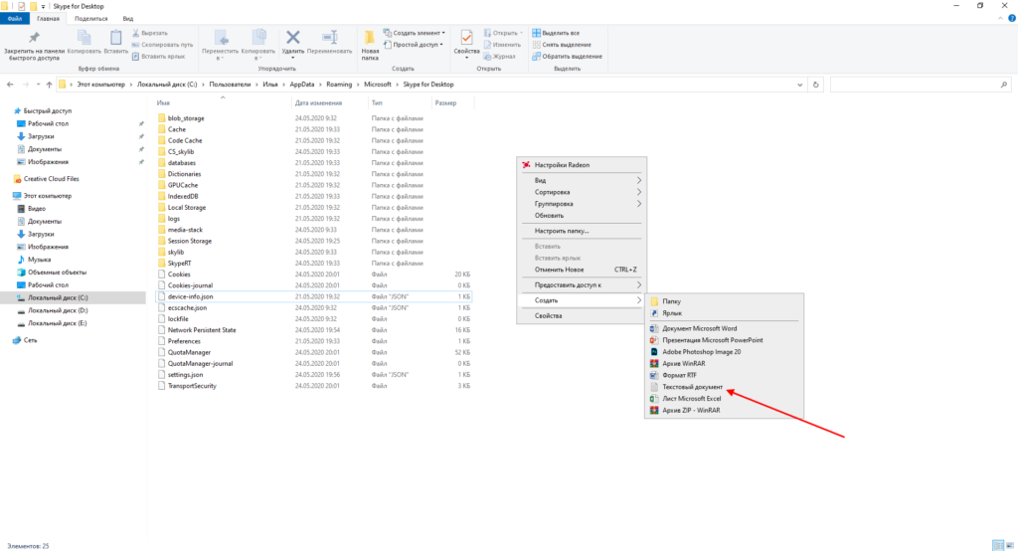Click the Новая папка ribbon icon
The image size is (1018, 551).
(x=370, y=40)
